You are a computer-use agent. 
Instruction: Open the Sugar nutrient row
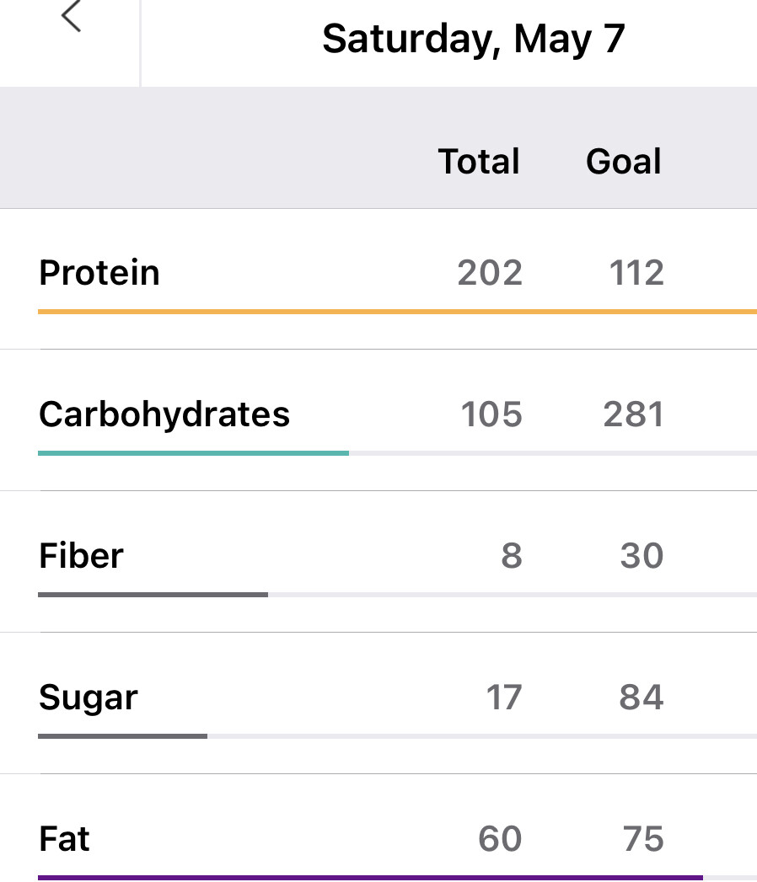pos(88,698)
